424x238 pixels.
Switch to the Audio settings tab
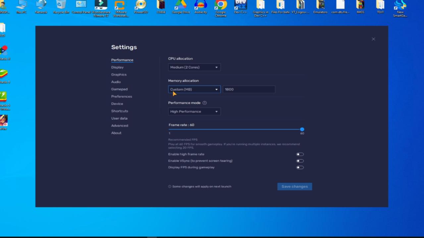click(116, 82)
